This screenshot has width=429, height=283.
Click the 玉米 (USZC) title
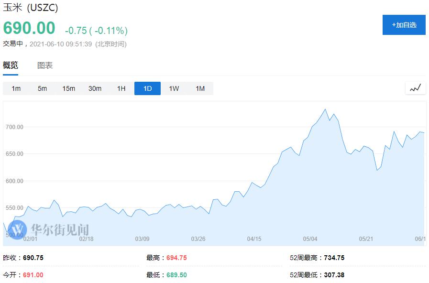31,9
